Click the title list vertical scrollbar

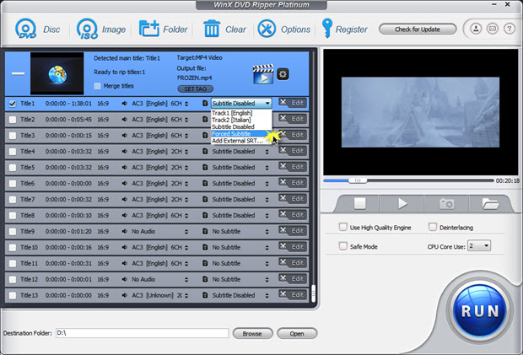[x=313, y=293]
